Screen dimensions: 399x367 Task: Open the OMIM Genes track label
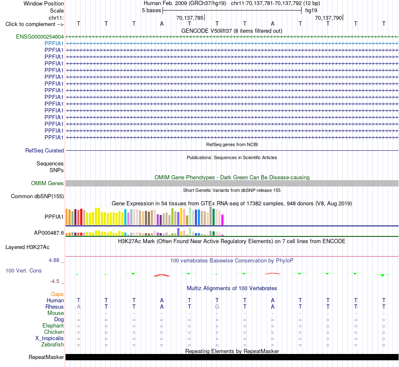pos(47,183)
